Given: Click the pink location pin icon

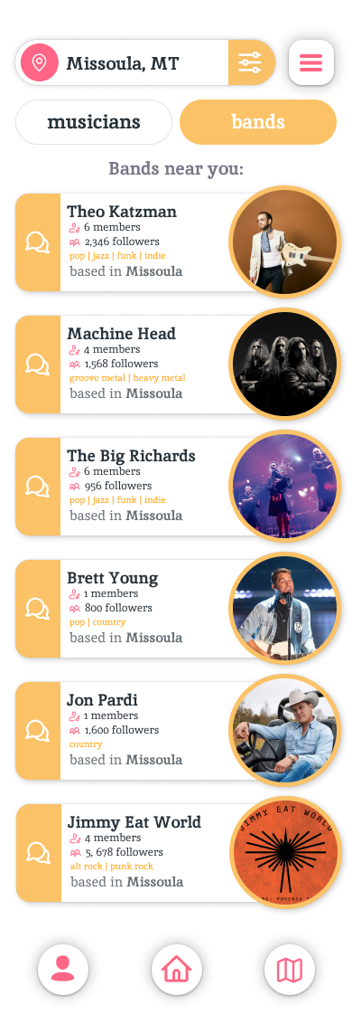Looking at the screenshot, I should point(40,62).
